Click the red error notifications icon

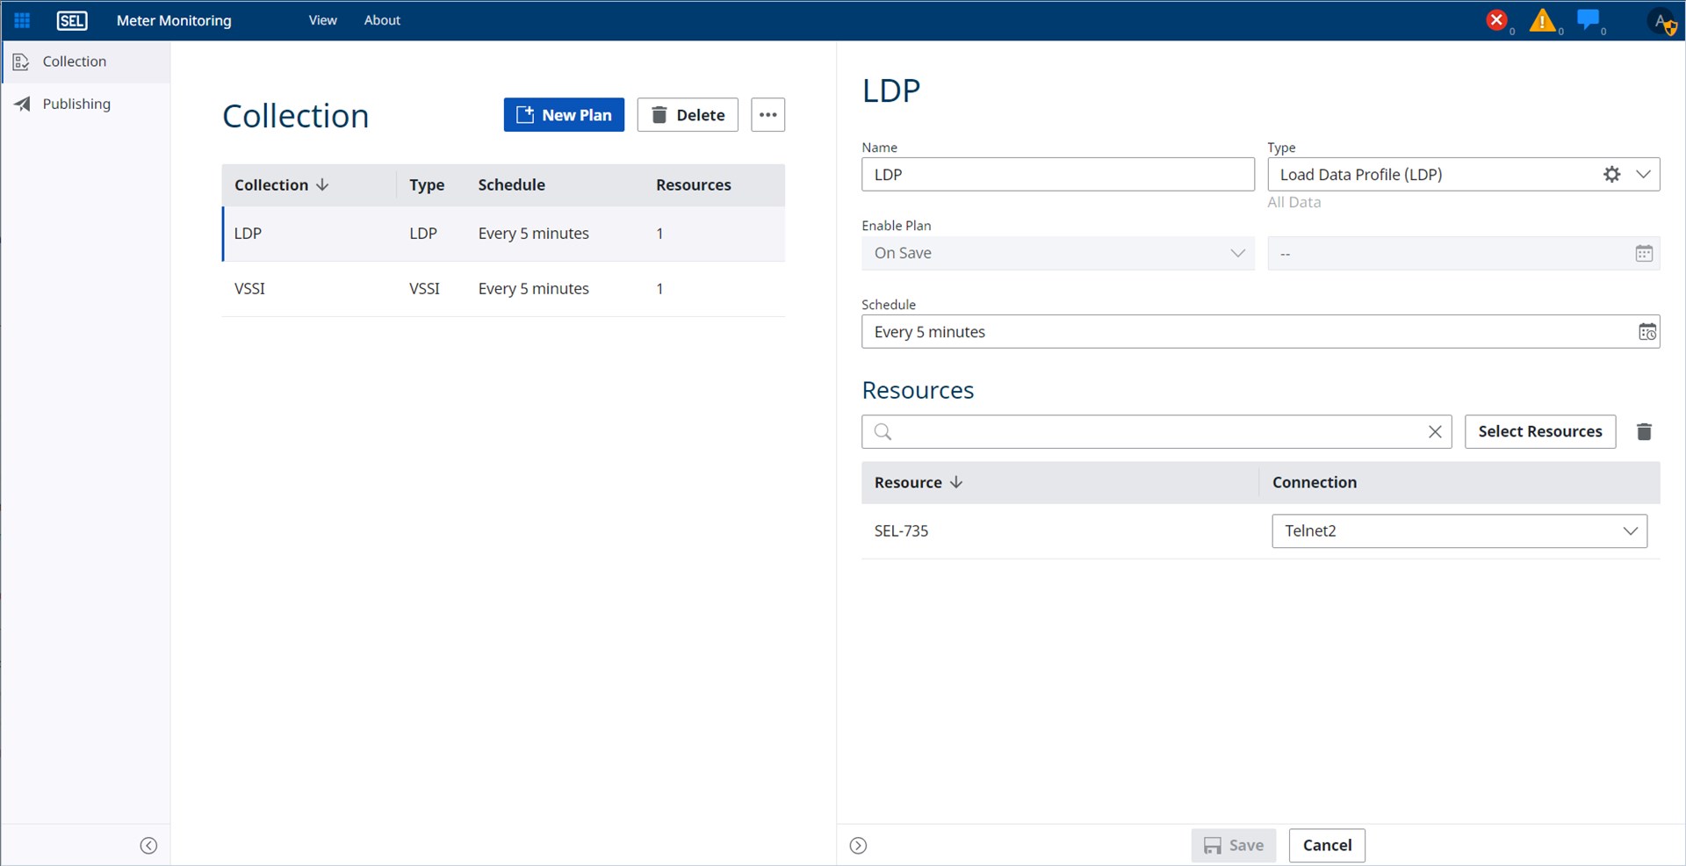1496,20
